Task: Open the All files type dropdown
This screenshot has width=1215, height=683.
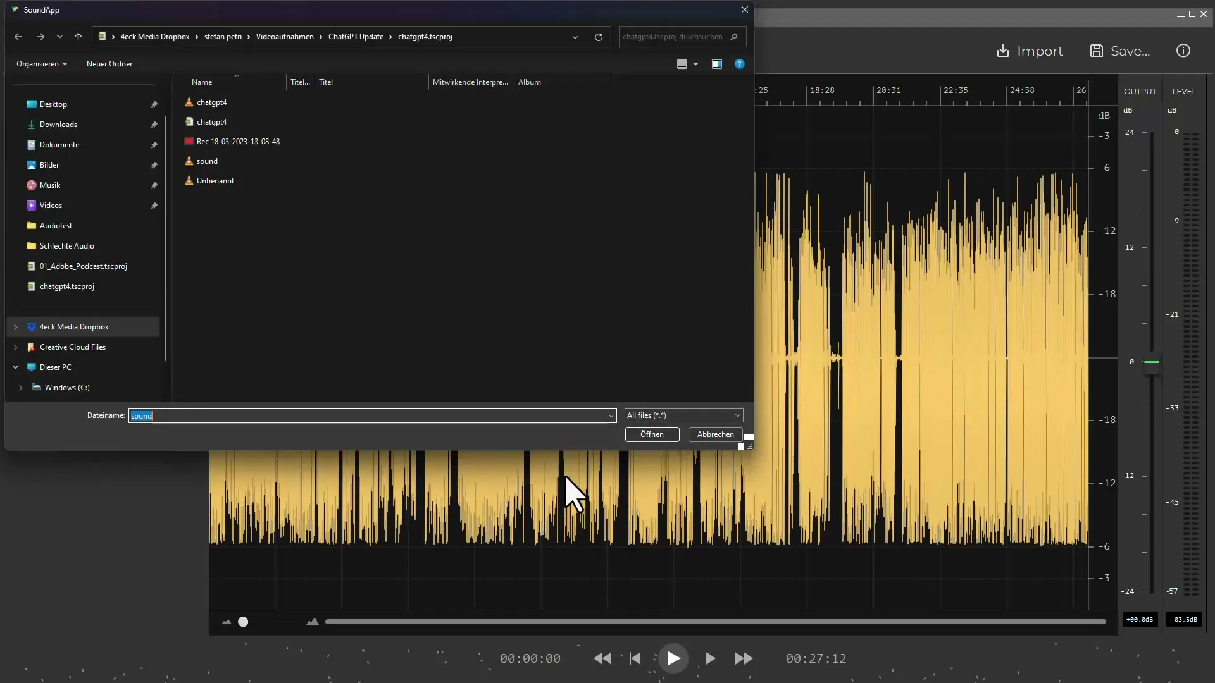Action: click(x=683, y=415)
